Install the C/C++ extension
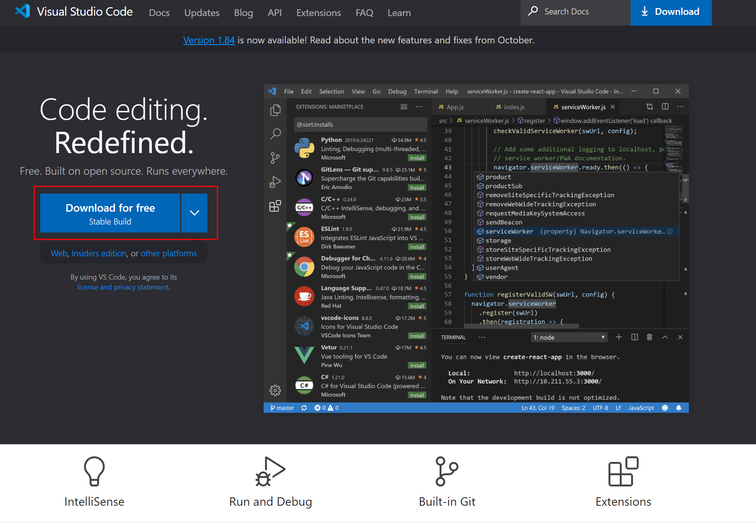 click(x=417, y=217)
